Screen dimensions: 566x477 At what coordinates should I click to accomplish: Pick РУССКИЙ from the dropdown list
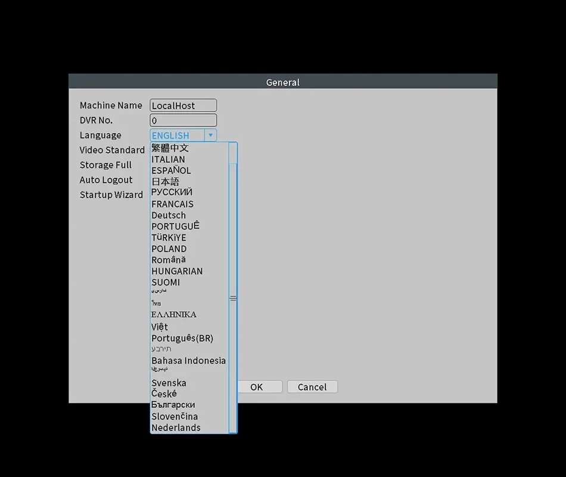pos(172,193)
